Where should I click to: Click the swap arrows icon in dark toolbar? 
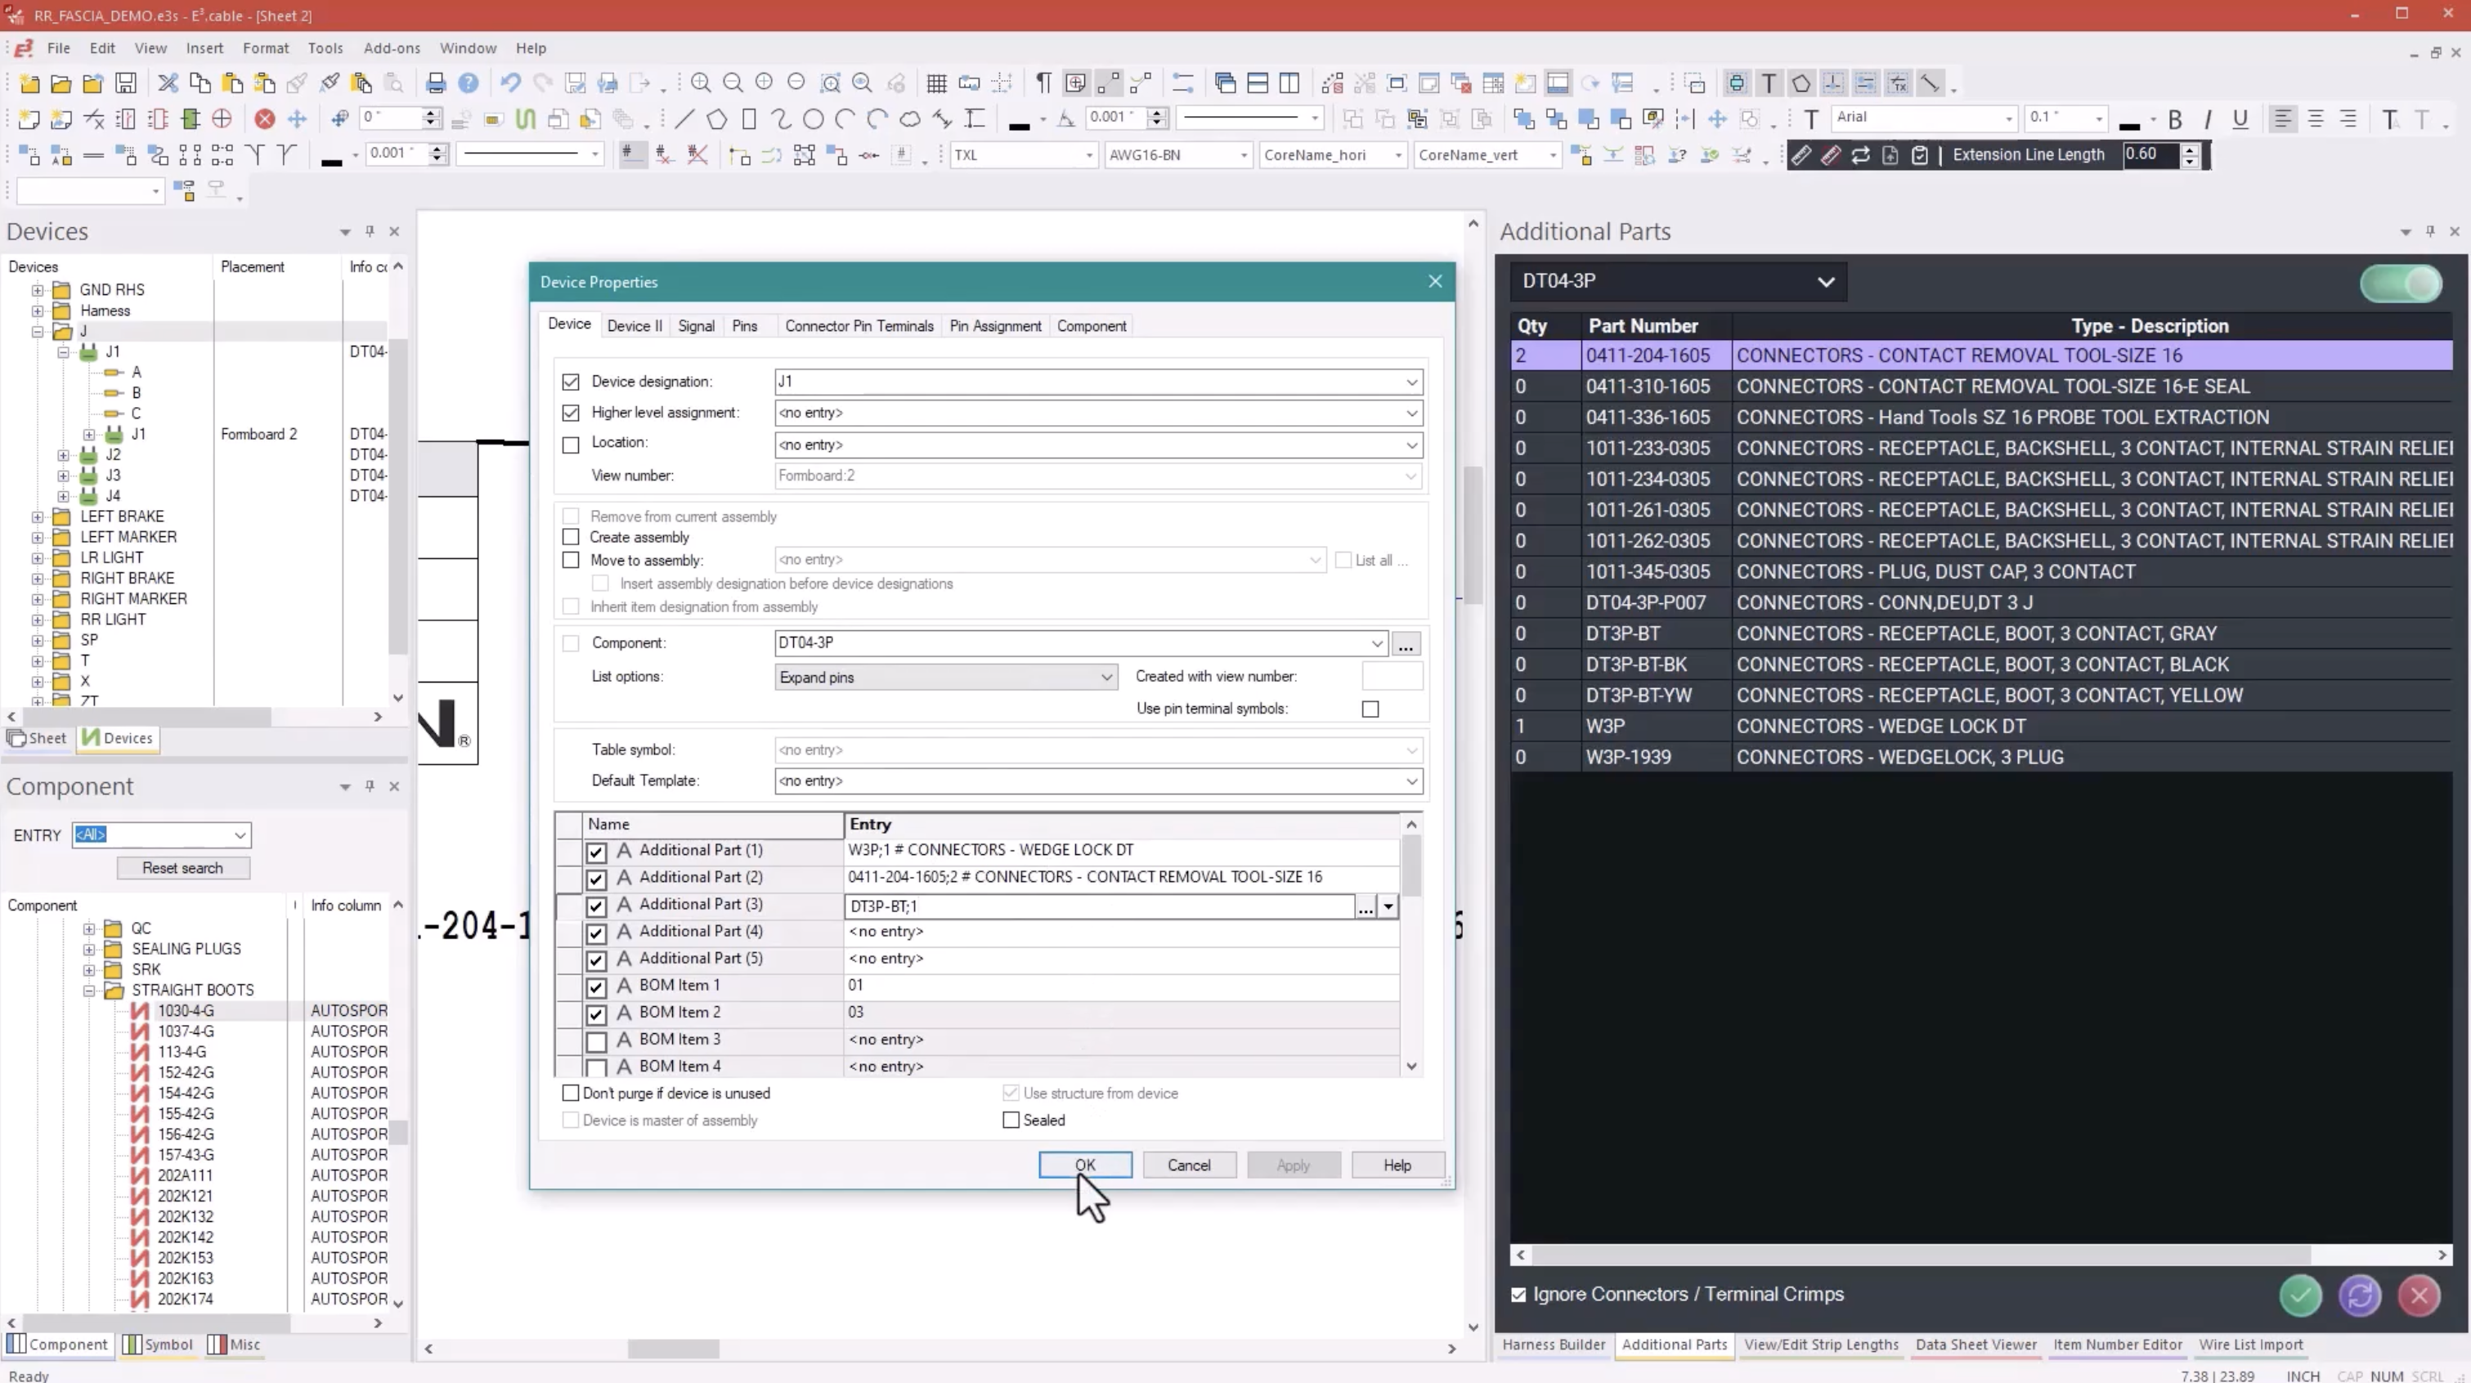pyautogui.click(x=1861, y=154)
